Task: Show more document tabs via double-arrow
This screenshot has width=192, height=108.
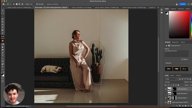Action: point(158,7)
